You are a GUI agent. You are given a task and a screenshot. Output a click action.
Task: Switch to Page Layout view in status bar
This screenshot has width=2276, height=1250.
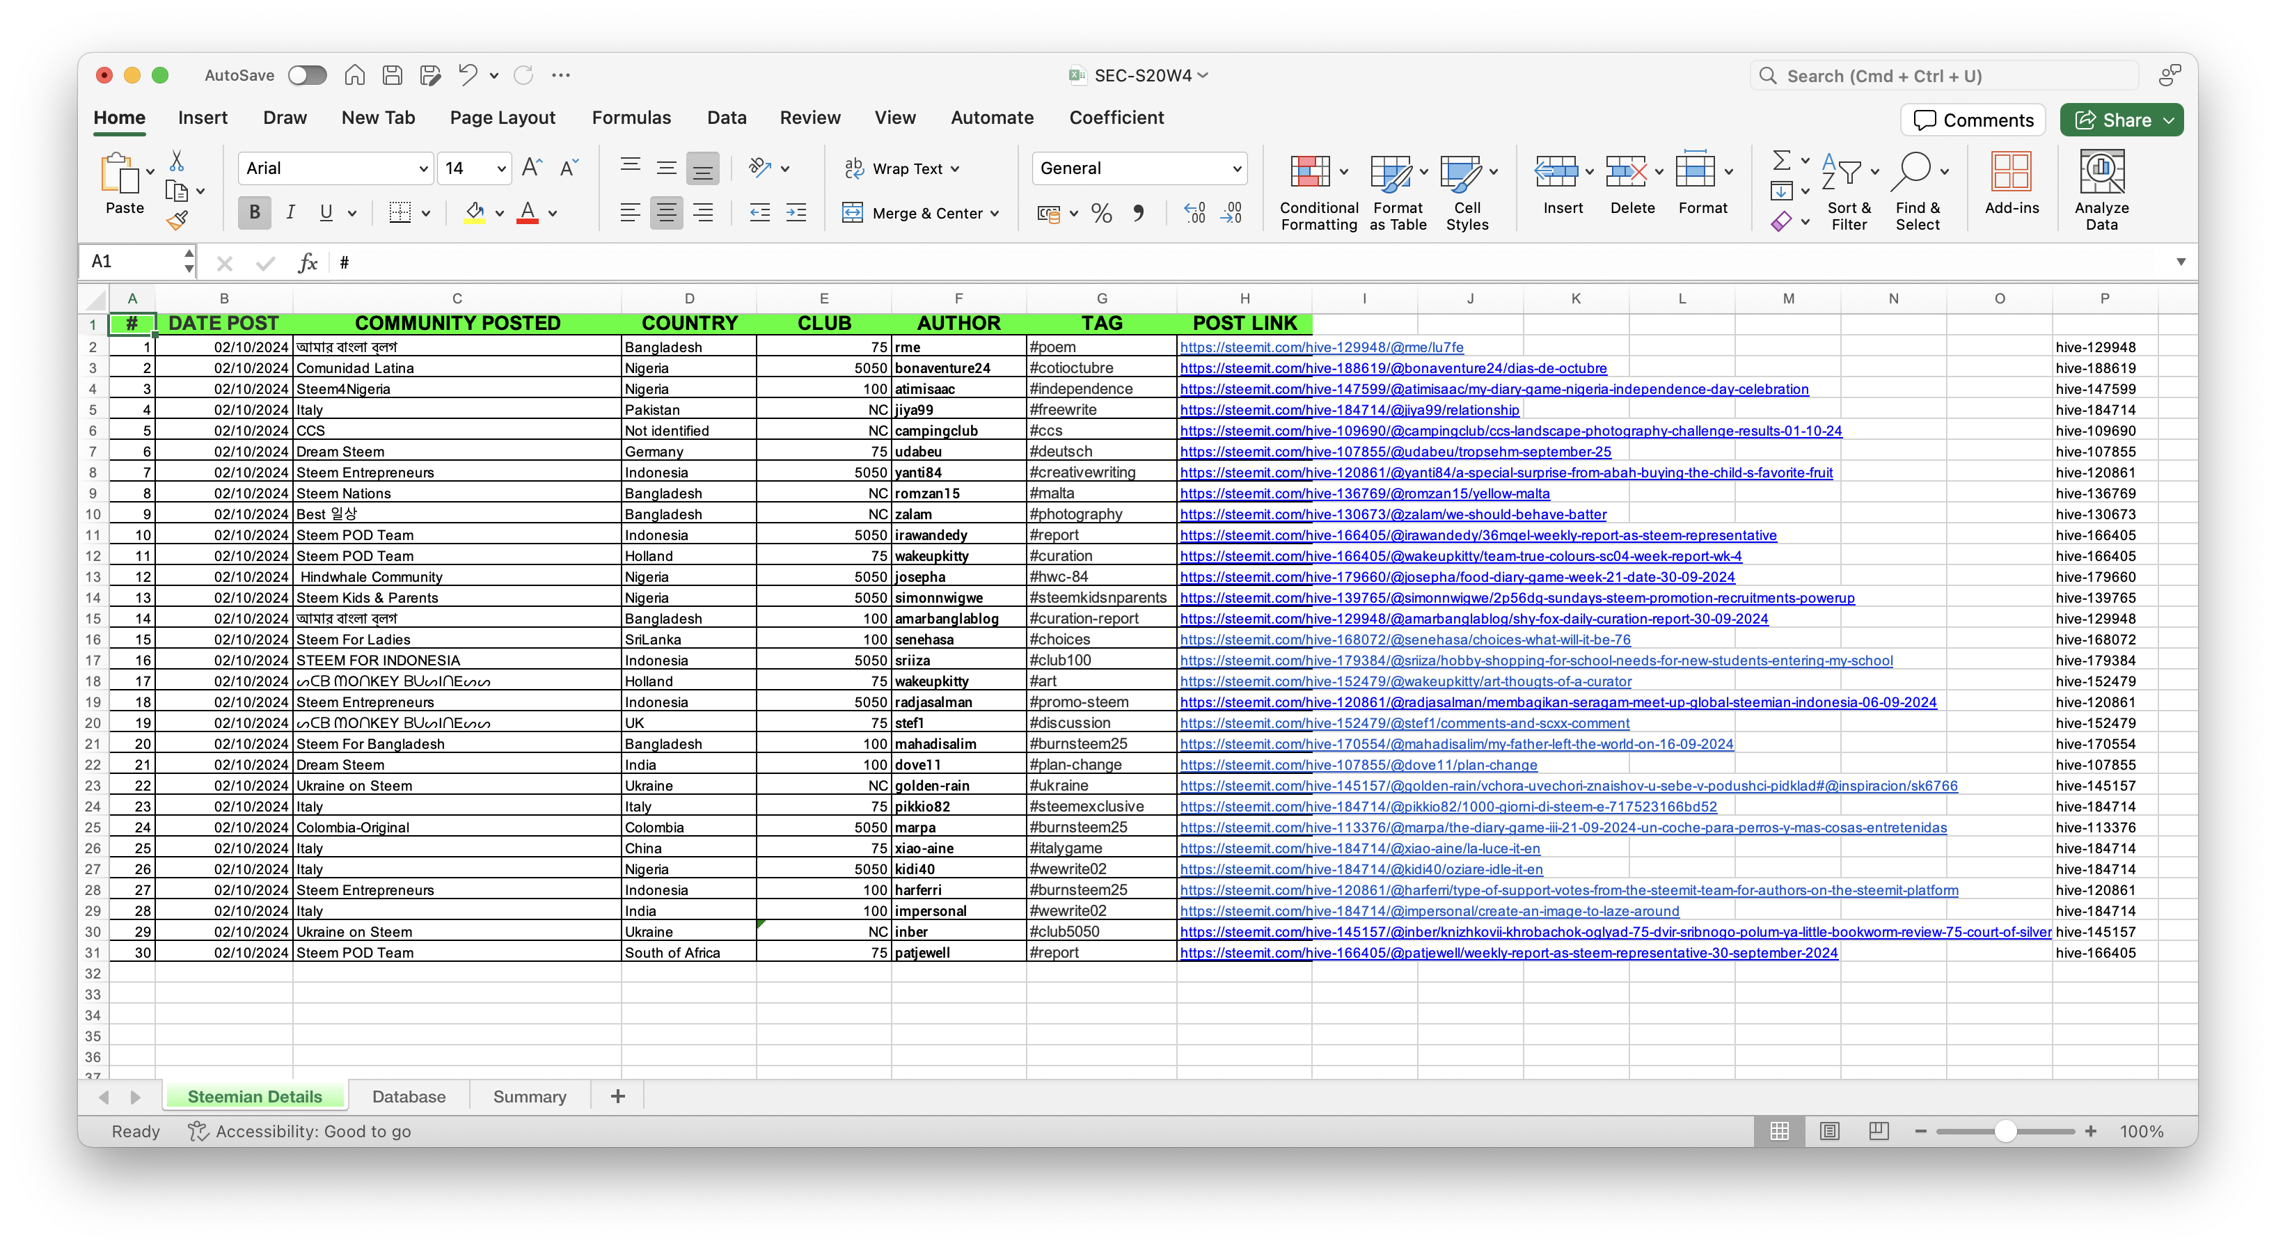(x=1829, y=1131)
